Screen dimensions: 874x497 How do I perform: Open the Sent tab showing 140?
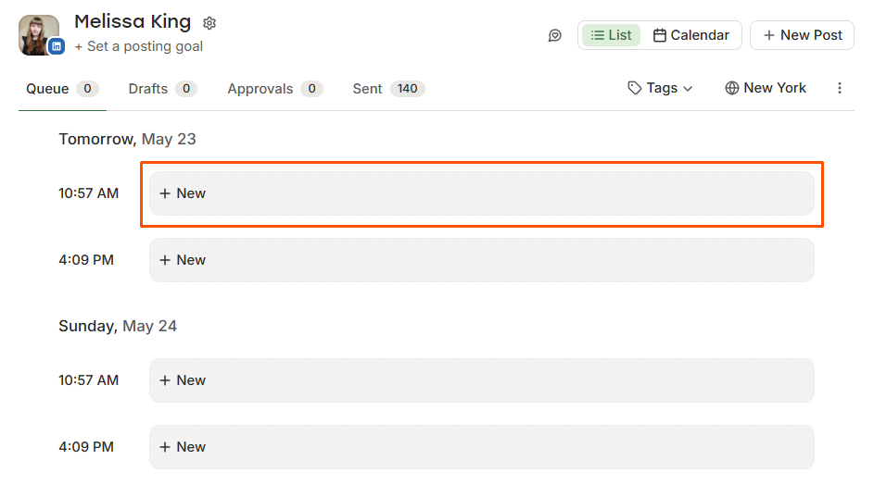pos(388,89)
